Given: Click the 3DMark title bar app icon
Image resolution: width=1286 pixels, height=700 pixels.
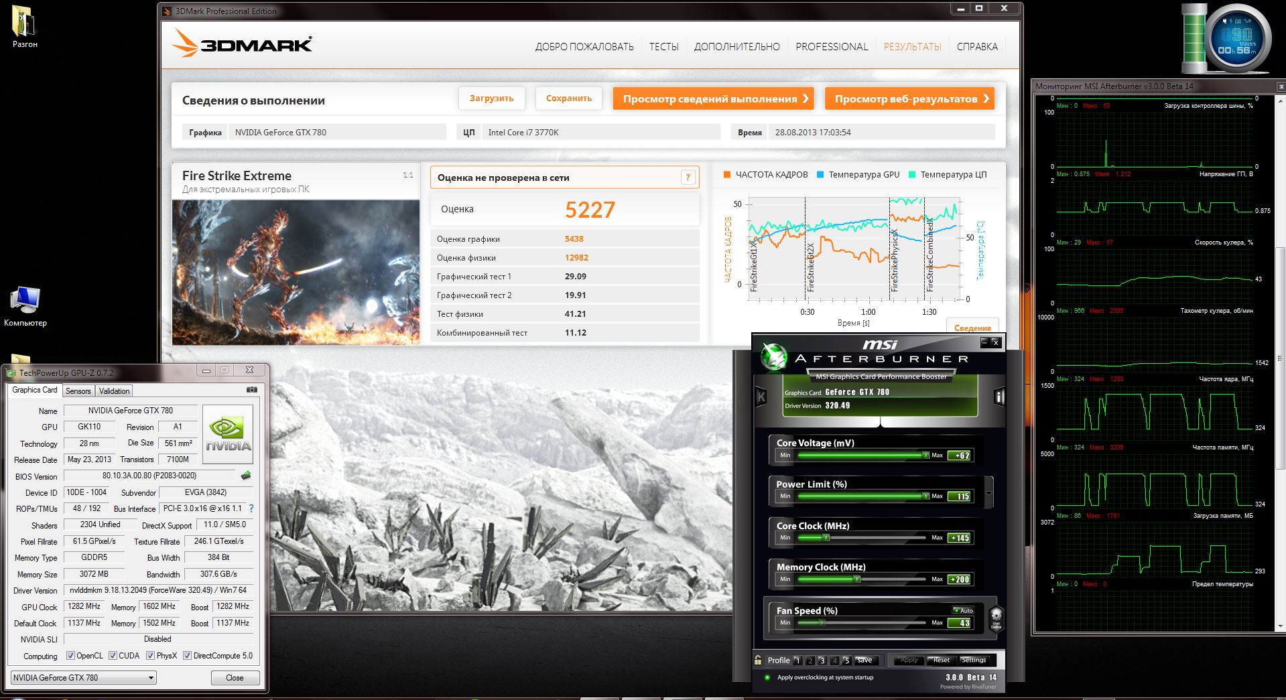Looking at the screenshot, I should pyautogui.click(x=168, y=11).
